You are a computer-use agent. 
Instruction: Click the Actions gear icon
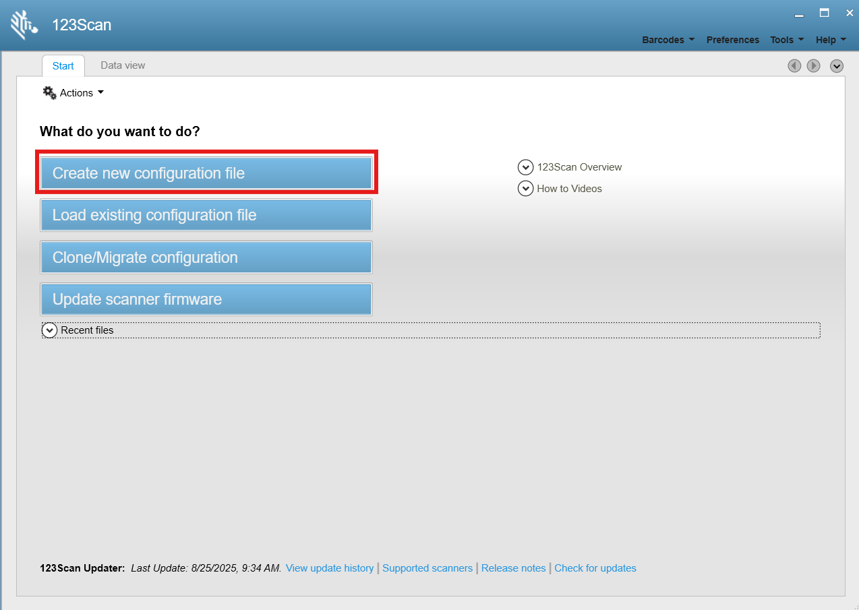pos(50,93)
